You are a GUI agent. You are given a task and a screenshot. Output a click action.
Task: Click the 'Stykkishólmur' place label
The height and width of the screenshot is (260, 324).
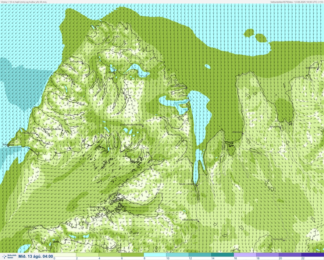click(x=97, y=207)
